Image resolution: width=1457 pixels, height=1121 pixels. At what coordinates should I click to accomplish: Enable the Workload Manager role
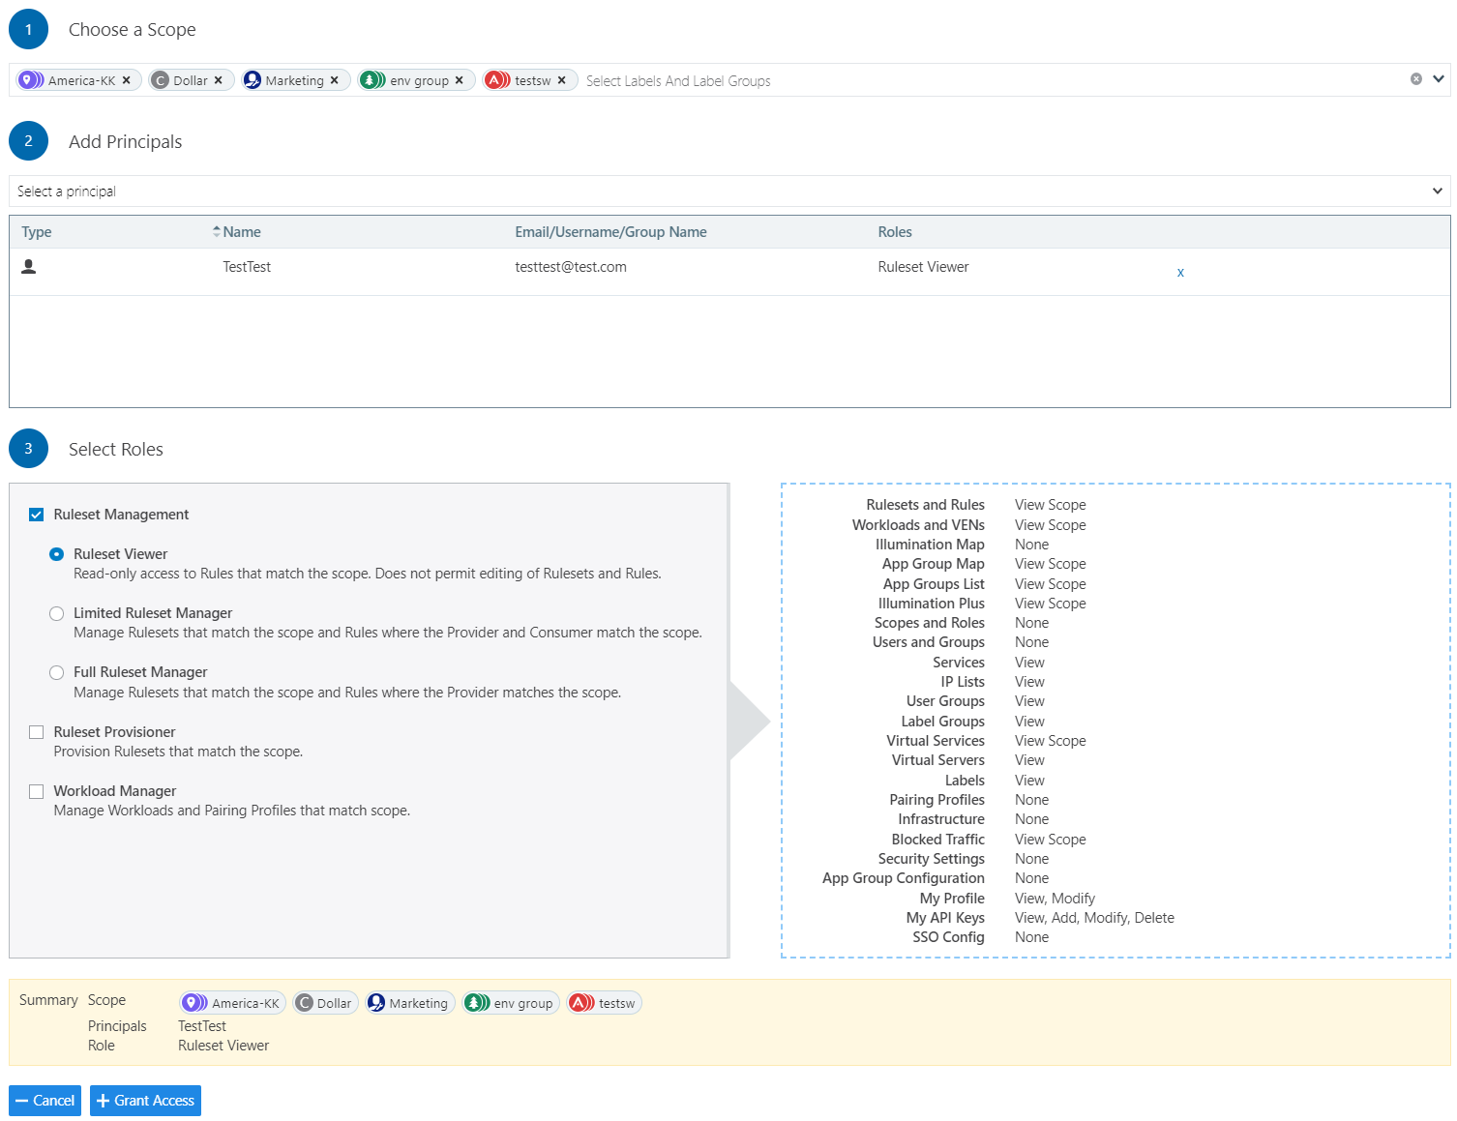pyautogui.click(x=37, y=791)
